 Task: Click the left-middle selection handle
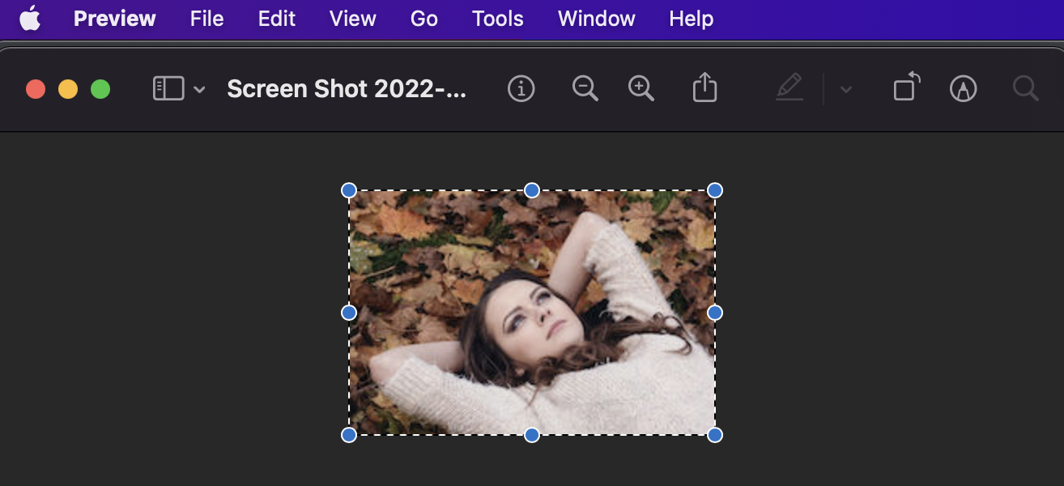tap(349, 313)
